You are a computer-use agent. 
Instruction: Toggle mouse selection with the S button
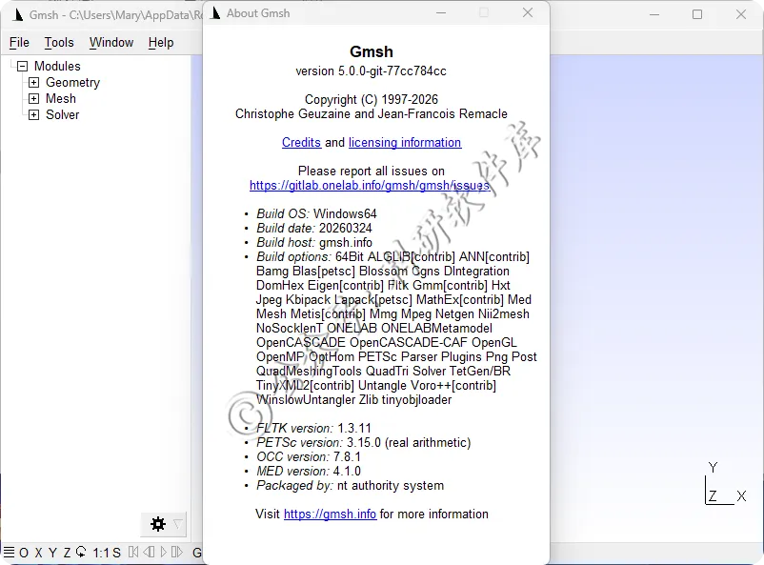pos(116,553)
